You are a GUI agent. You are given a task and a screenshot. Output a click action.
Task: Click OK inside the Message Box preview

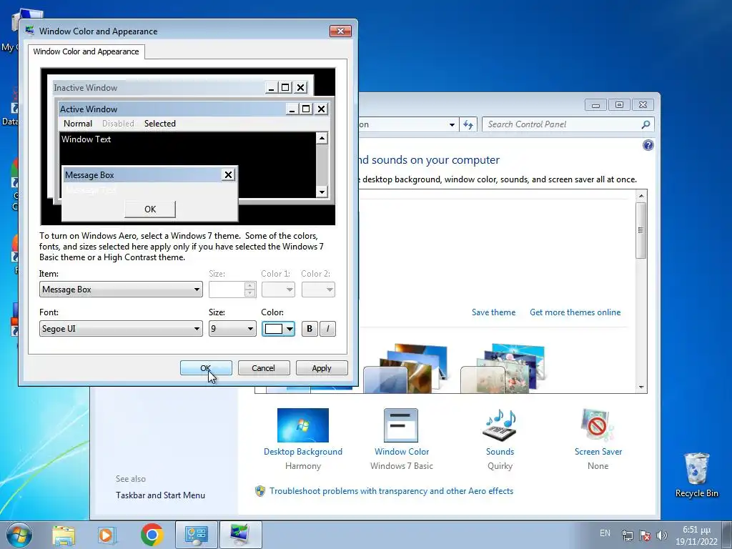[x=150, y=209]
